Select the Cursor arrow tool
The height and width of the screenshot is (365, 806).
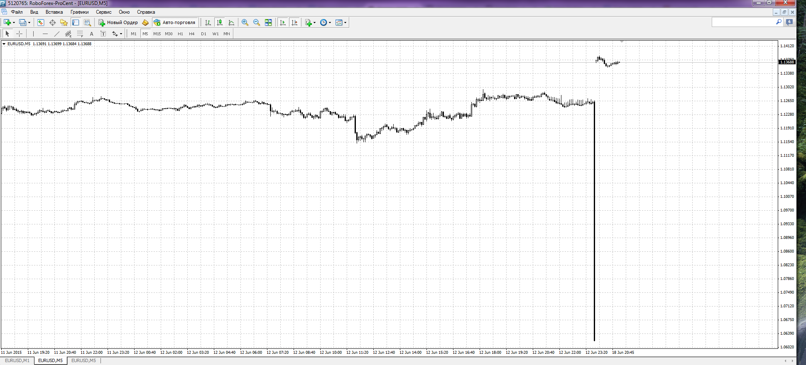click(x=7, y=34)
